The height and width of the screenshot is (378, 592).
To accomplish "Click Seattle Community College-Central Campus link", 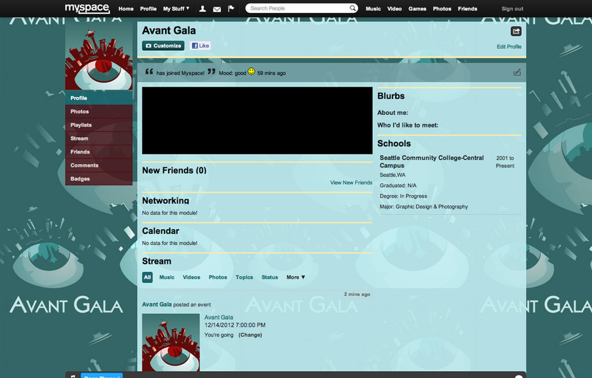I will click(432, 162).
